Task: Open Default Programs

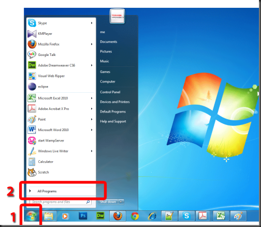Action: (x=113, y=111)
